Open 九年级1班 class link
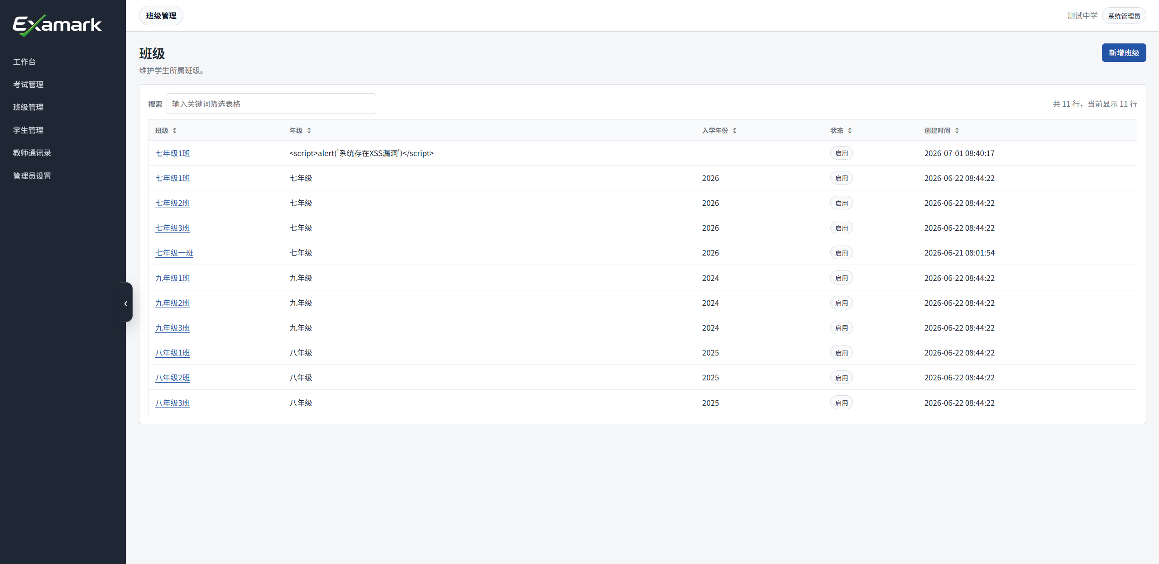The image size is (1159, 564). point(172,278)
